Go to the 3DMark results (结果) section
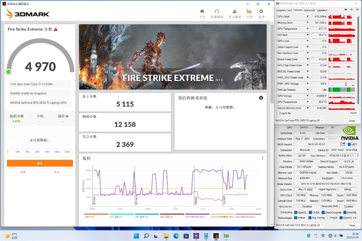The width and height of the screenshot is (362, 241). (x=249, y=14)
